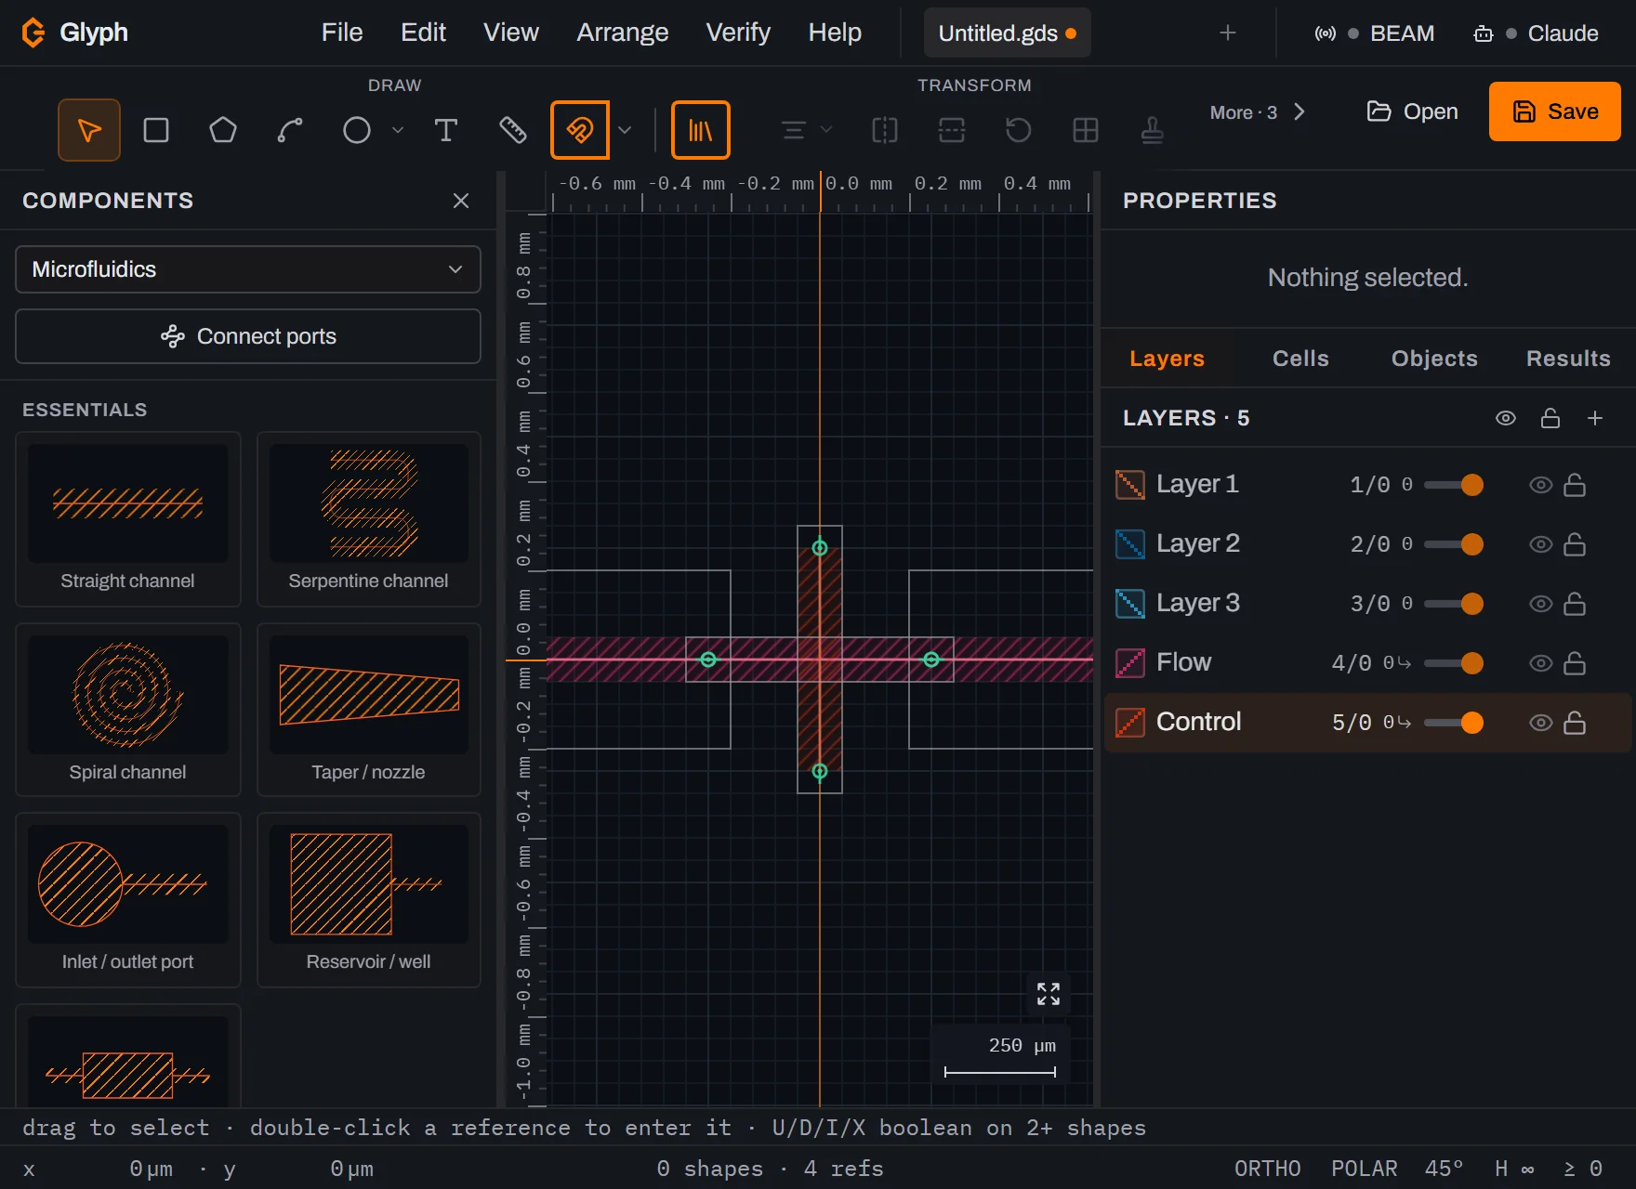
Task: Click the Save button
Action: coord(1555,111)
